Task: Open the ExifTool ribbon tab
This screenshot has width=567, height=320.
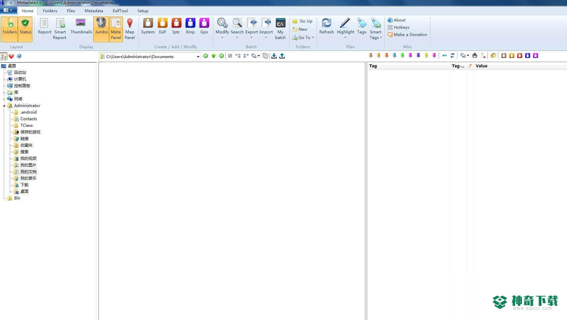Action: tap(120, 11)
